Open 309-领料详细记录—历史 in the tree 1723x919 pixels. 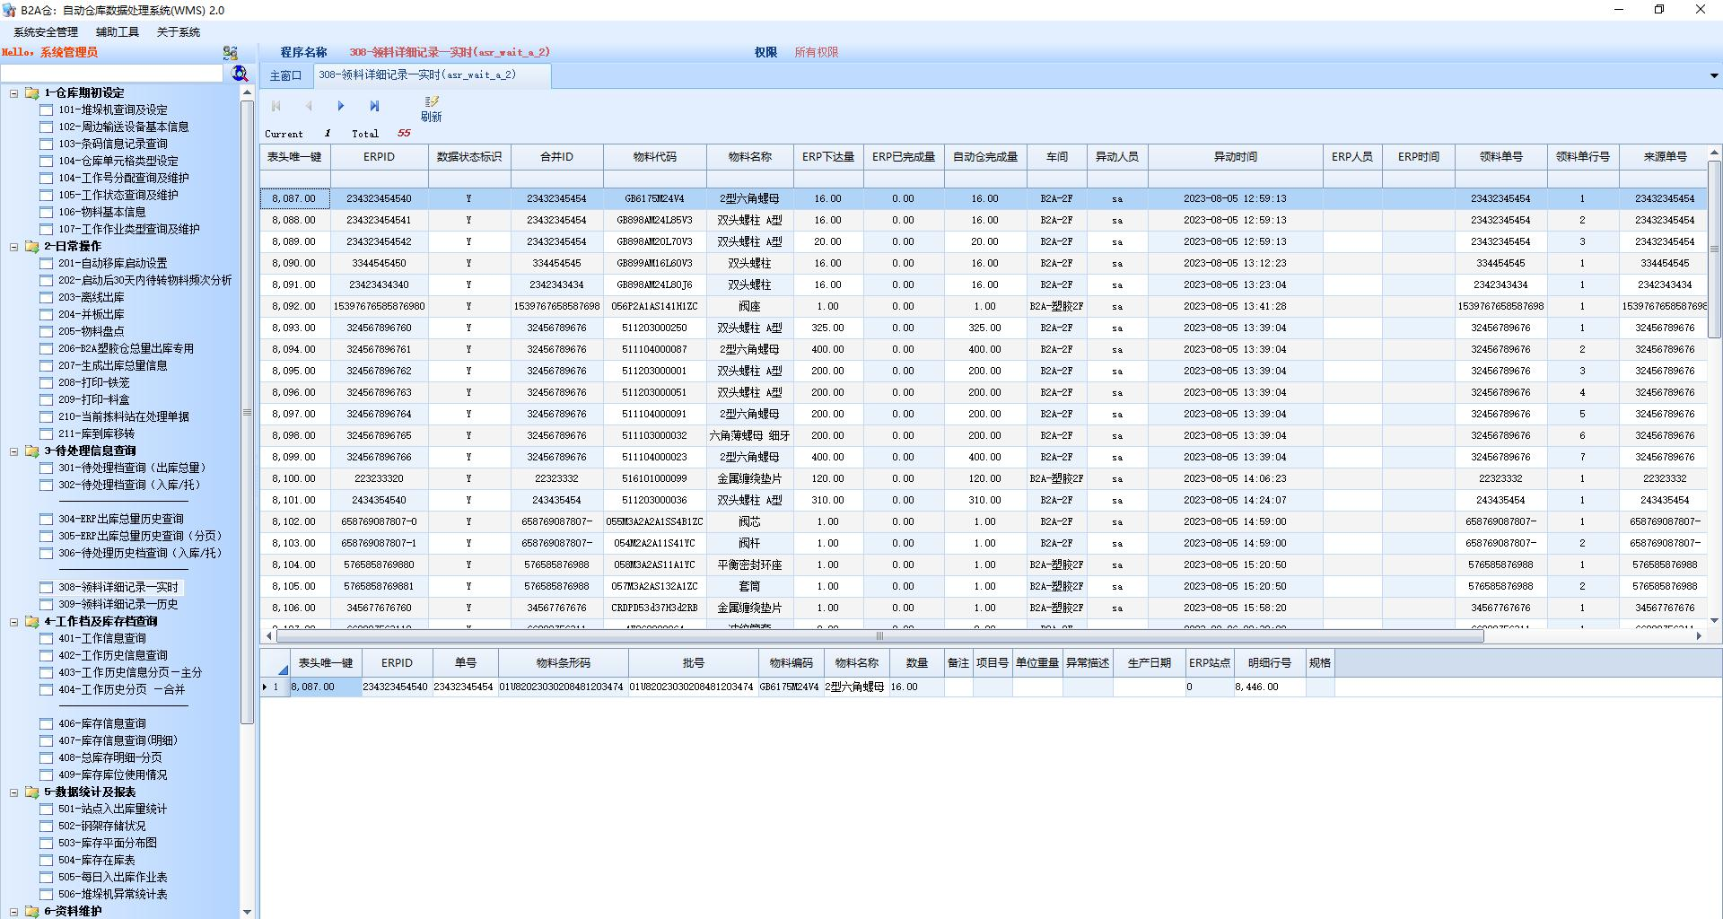click(x=118, y=605)
